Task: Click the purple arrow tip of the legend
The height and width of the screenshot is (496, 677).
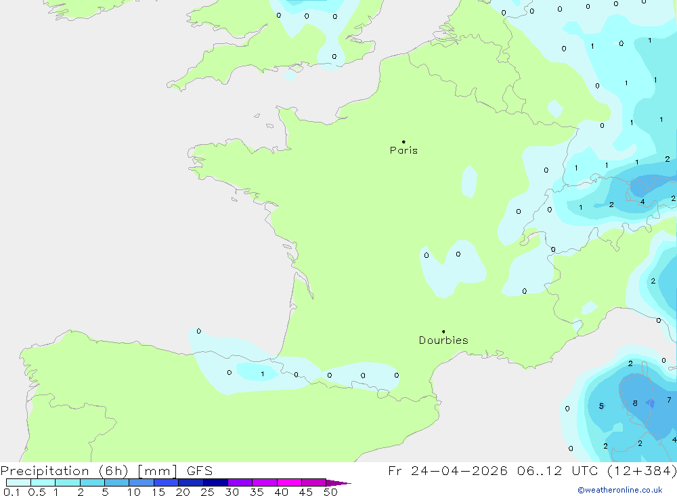Action: point(338,483)
